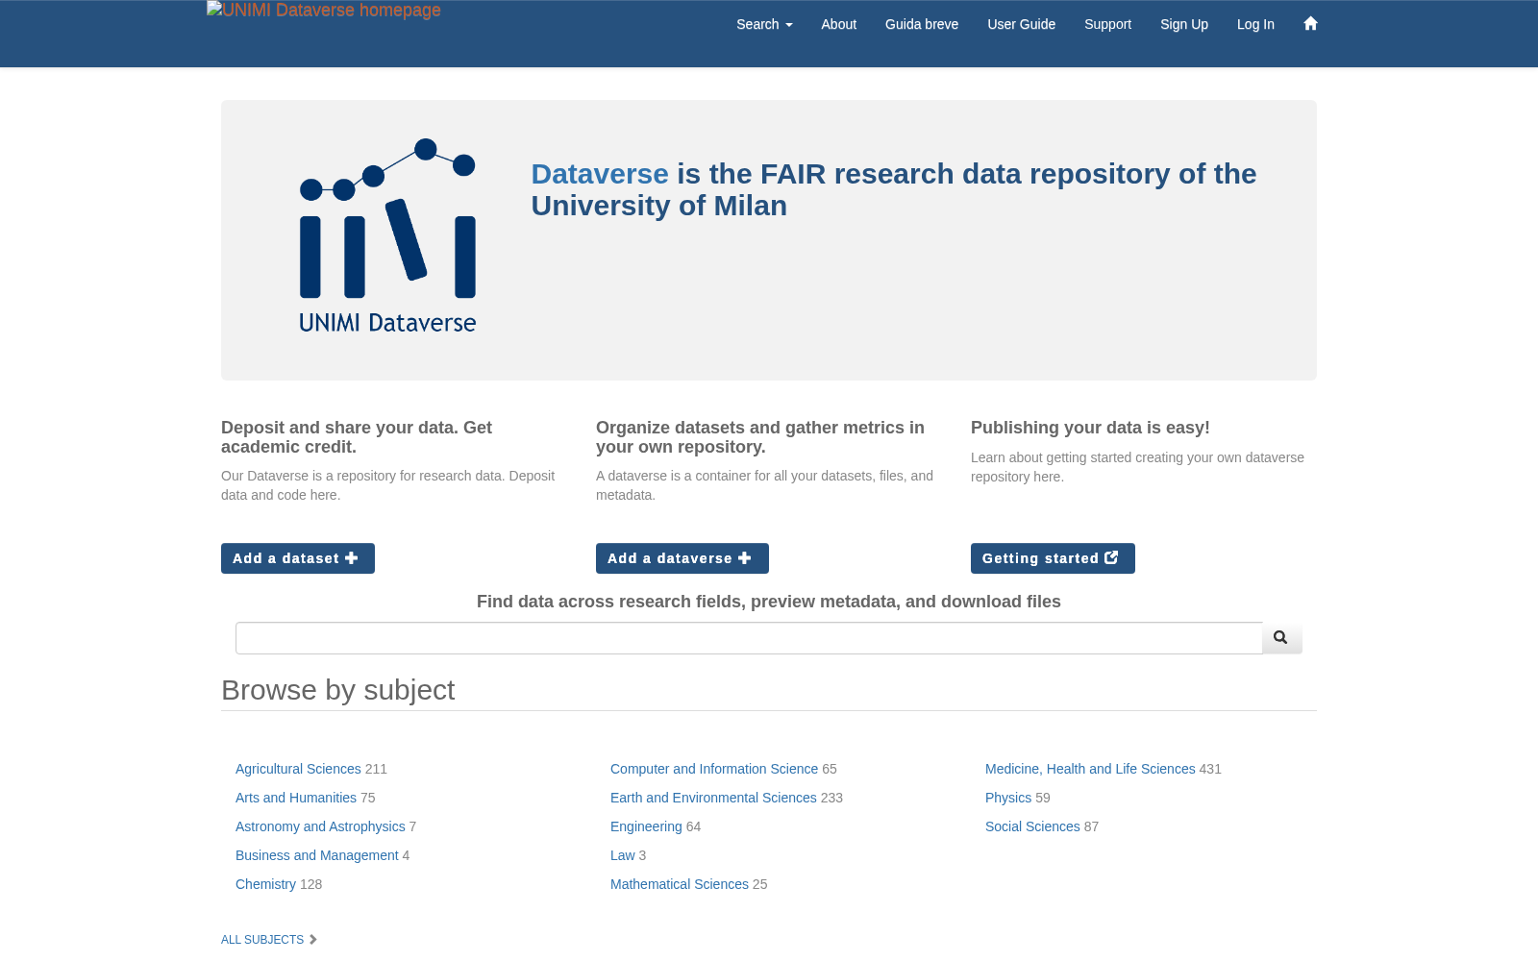Click the Add a dataverse button

point(682,558)
